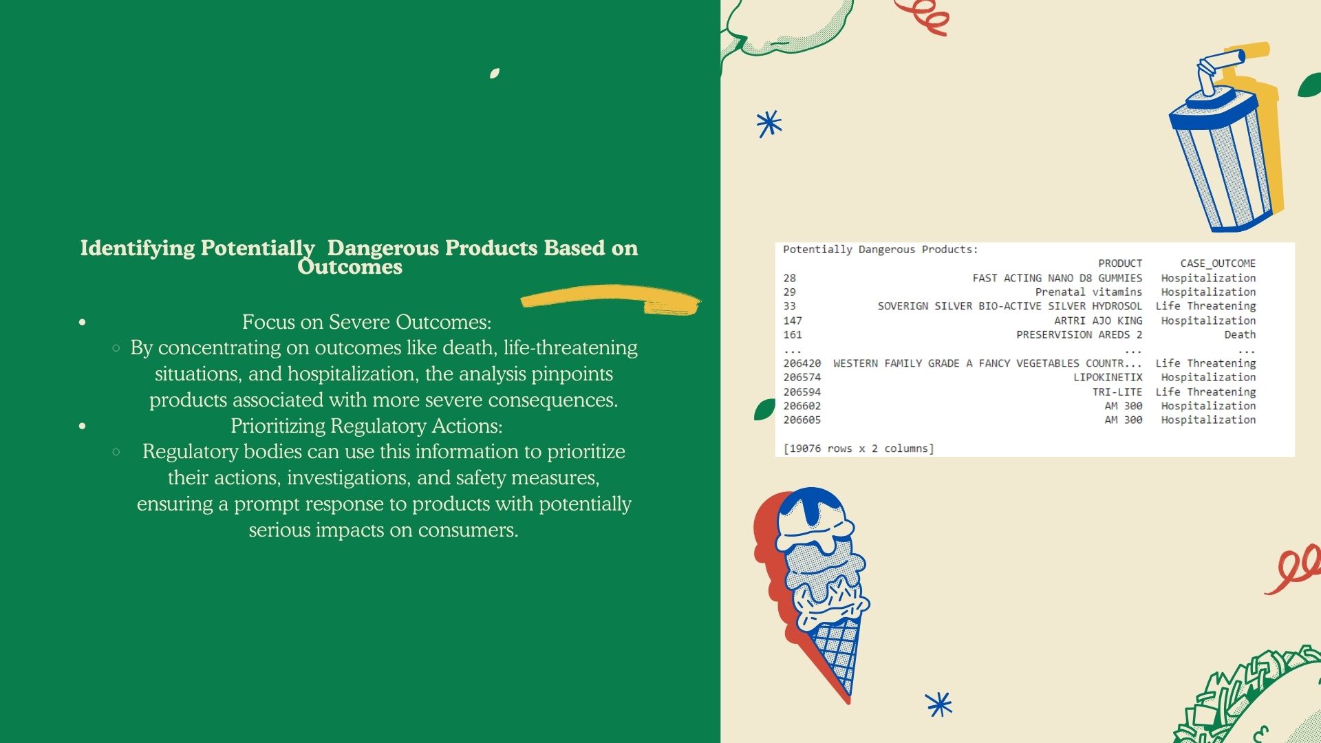Screen dimensions: 1321x743
Task: Click the 'LIPOKINETIX' product entry
Action: 1107,377
